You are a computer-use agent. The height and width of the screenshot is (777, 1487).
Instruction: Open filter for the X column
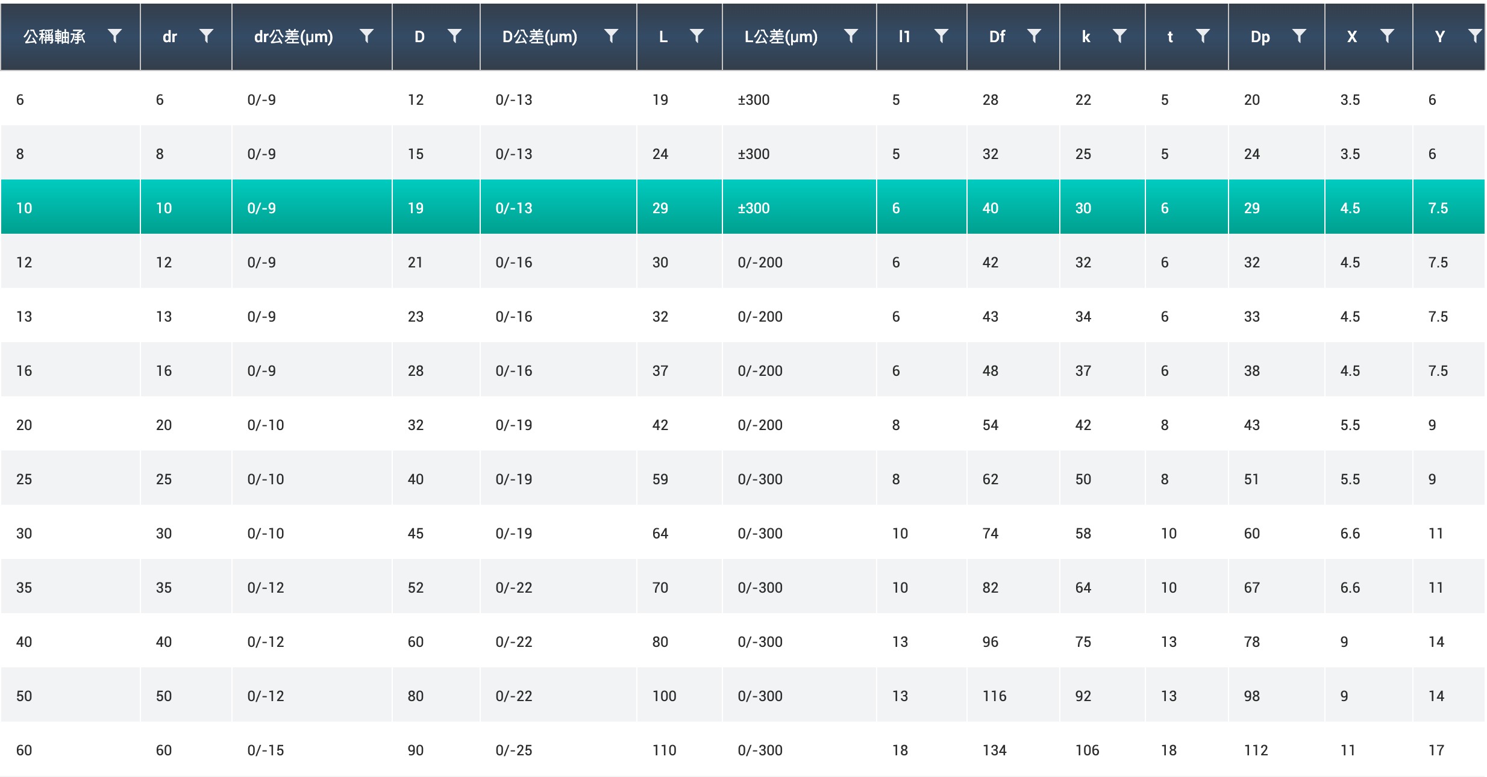1387,36
